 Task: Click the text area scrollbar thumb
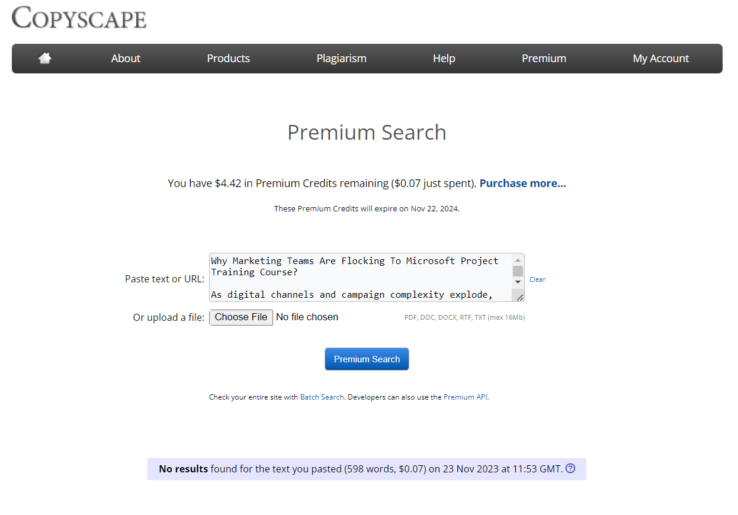pos(518,271)
